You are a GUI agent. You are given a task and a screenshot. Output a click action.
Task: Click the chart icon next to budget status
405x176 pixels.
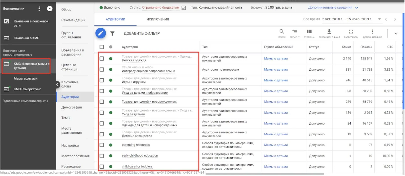pyautogui.click(x=184, y=8)
